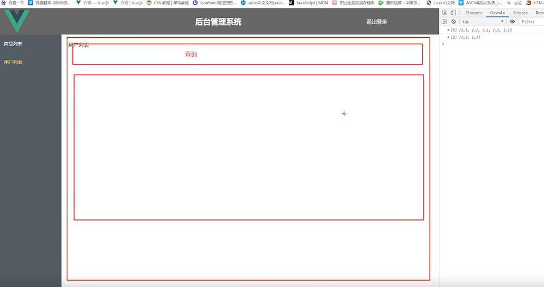Open 用户列表 in the sidebar
The height and width of the screenshot is (287, 544).
click(13, 62)
